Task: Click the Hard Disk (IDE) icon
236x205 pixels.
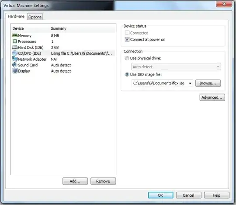Action: click(15, 47)
